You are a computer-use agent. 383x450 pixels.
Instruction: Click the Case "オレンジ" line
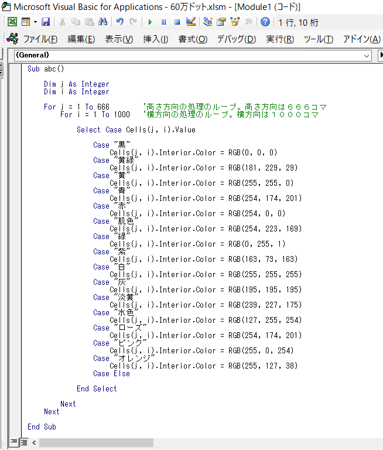tap(124, 358)
